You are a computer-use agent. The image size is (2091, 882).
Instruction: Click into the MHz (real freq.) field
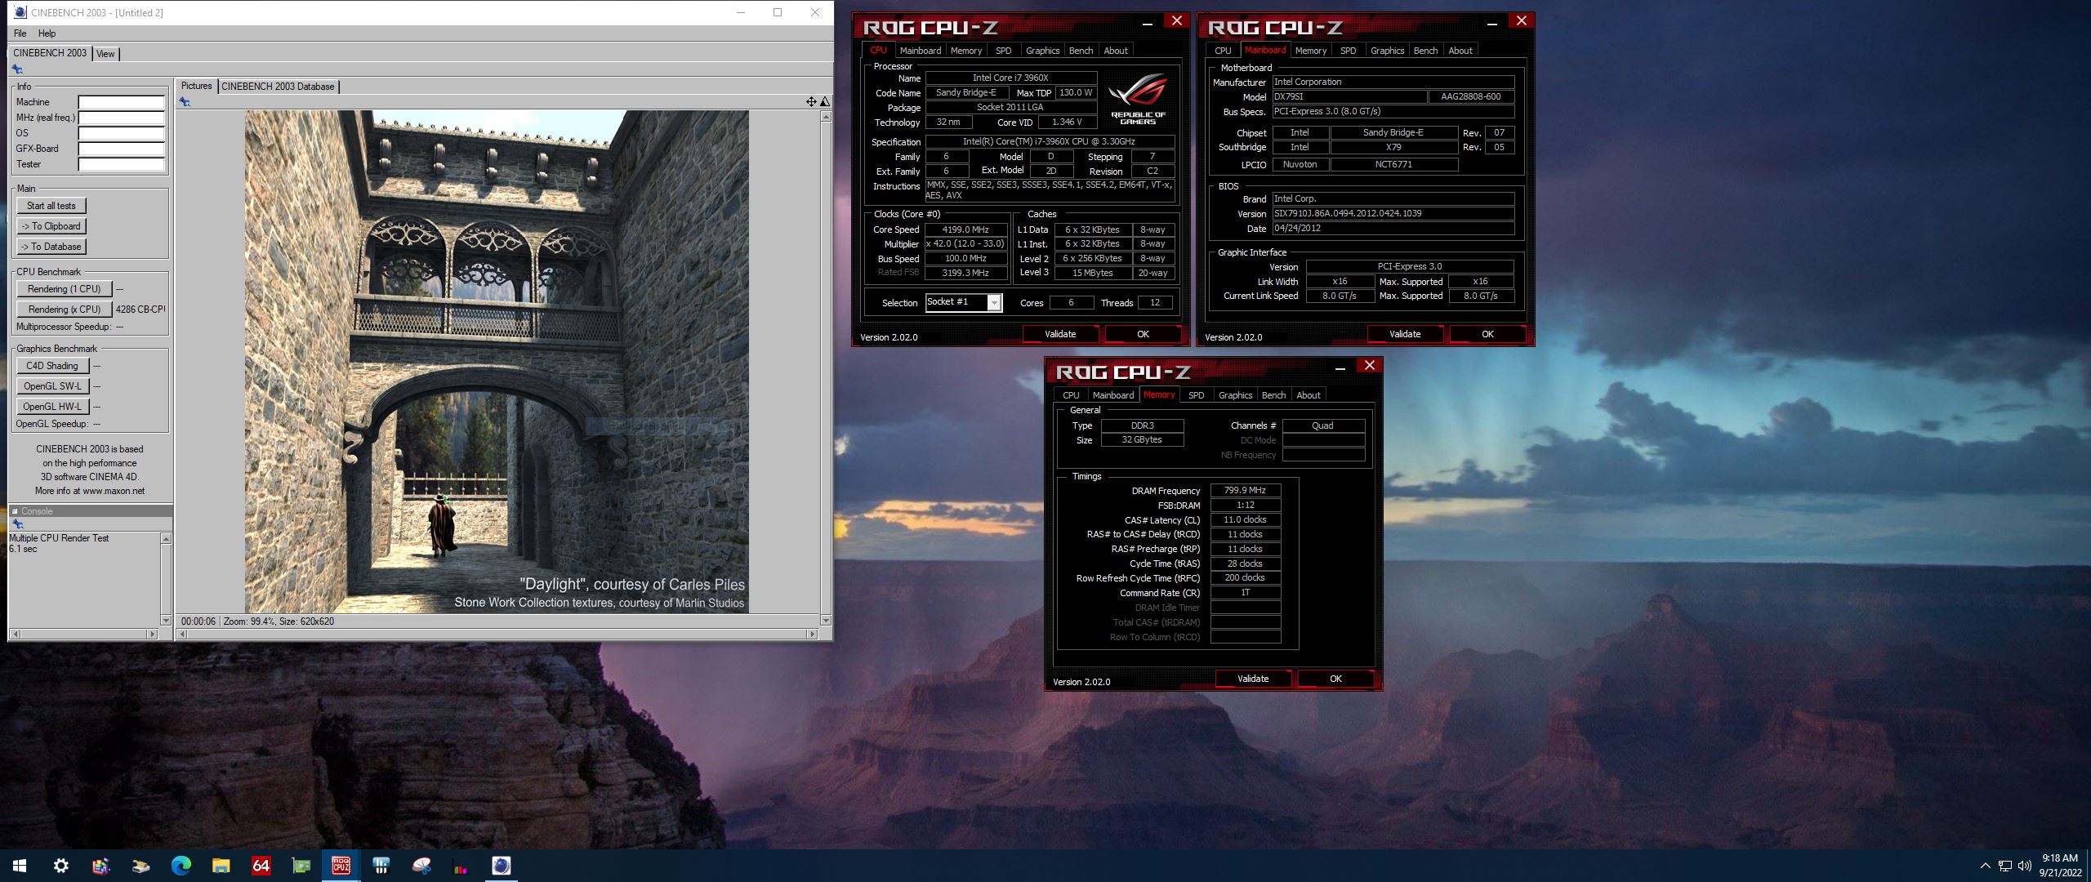click(x=122, y=118)
